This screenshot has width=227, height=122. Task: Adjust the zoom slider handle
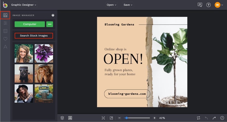click(x=127, y=118)
